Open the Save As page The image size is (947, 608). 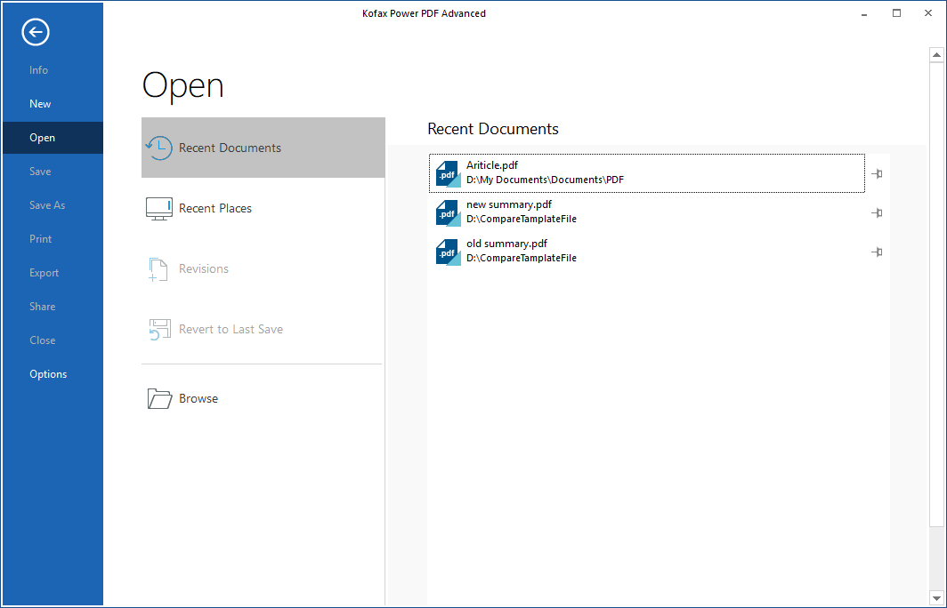point(46,204)
